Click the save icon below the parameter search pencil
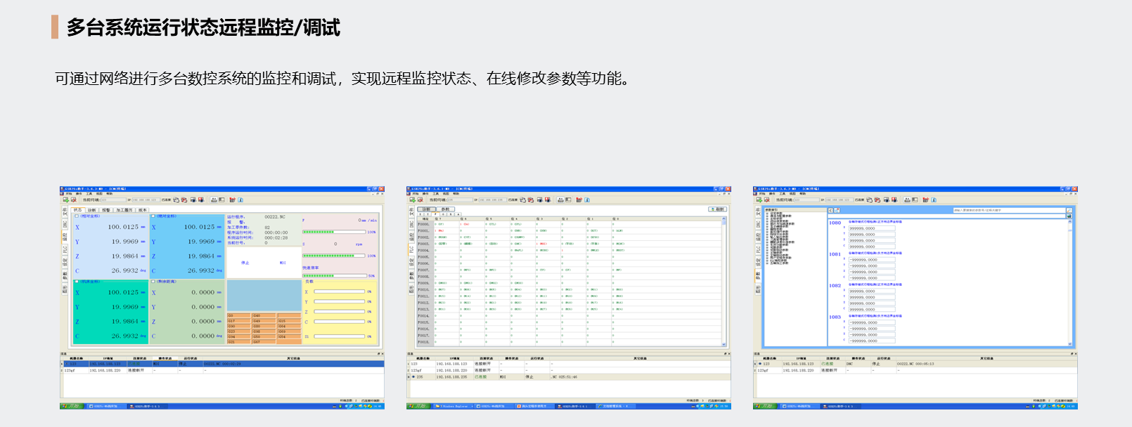 (1069, 216)
